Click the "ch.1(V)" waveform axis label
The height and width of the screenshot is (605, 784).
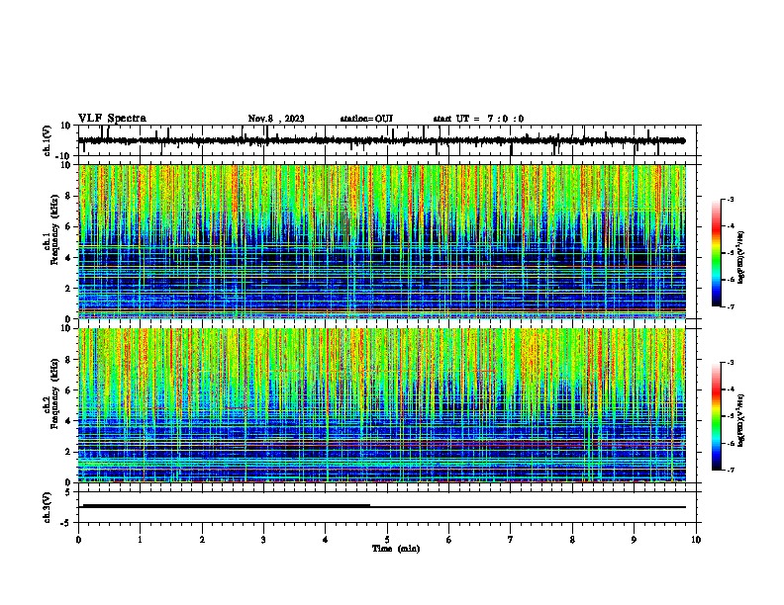point(48,140)
